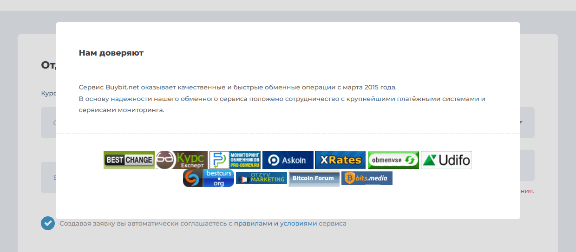
Task: Open the PRO-OBMEN.RU monitoring banner
Action: [x=235, y=160]
